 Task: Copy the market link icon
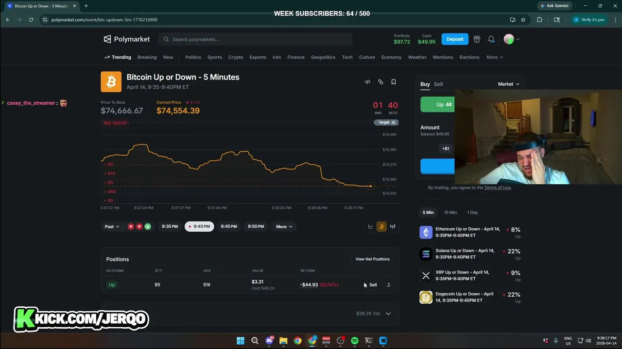[380, 82]
